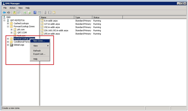Viewport: 188px width, 111px height.
Task: Select the DNS root label in tree
Action: coord(8,17)
